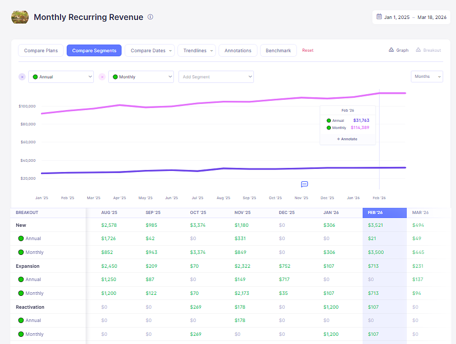Screen dimensions: 456x344
Task: Select the Compare Plans tab
Action: (41, 51)
